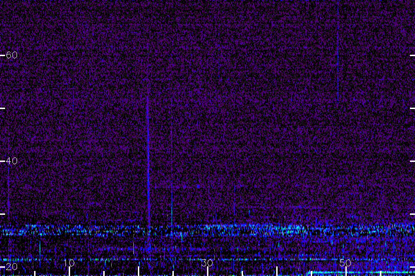
Task: Click the 50 label on the horizontal axis
Action: 345,263
